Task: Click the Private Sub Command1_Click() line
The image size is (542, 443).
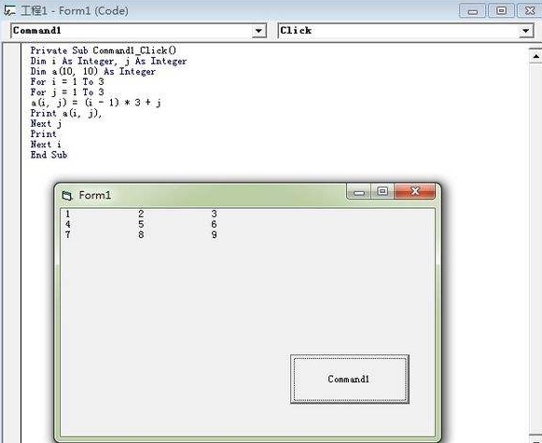Action: (104, 50)
